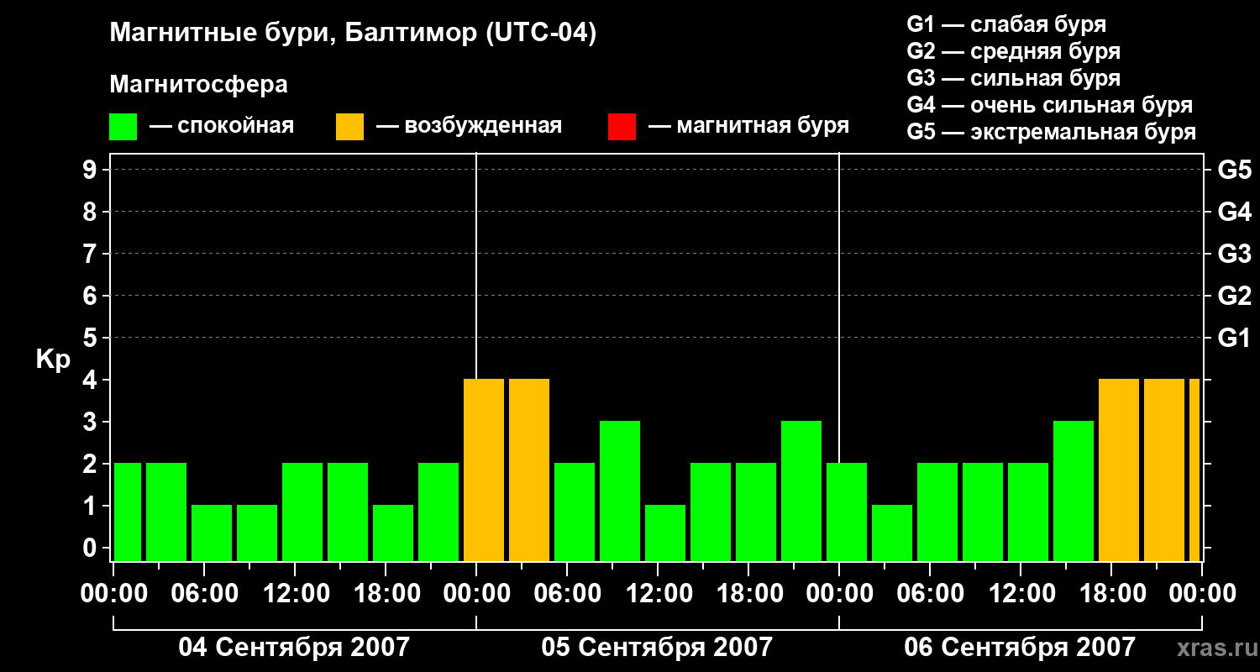The width and height of the screenshot is (1260, 672).
Task: Click the '— спокойная' legend label
Action: tap(222, 127)
